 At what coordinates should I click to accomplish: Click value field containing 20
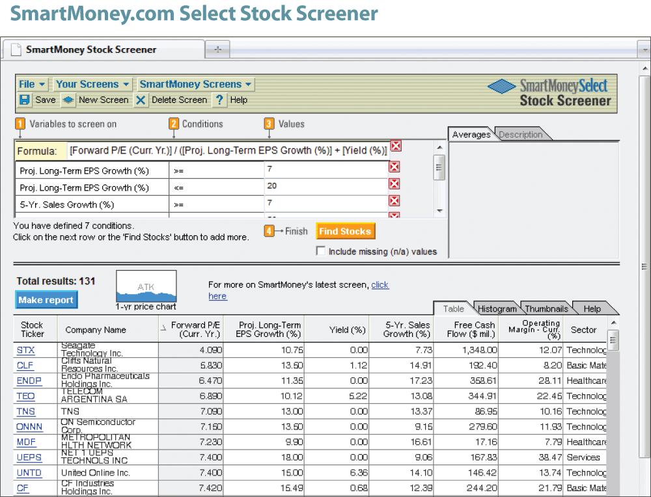click(326, 186)
